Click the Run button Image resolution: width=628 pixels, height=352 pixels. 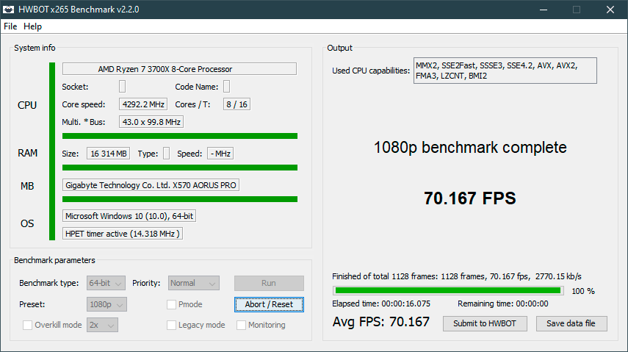[x=269, y=283]
